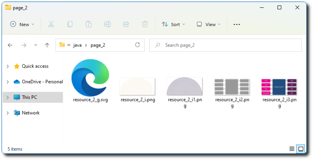The height and width of the screenshot is (160, 313).
Task: Open the New item dropdown
Action: coord(22,24)
